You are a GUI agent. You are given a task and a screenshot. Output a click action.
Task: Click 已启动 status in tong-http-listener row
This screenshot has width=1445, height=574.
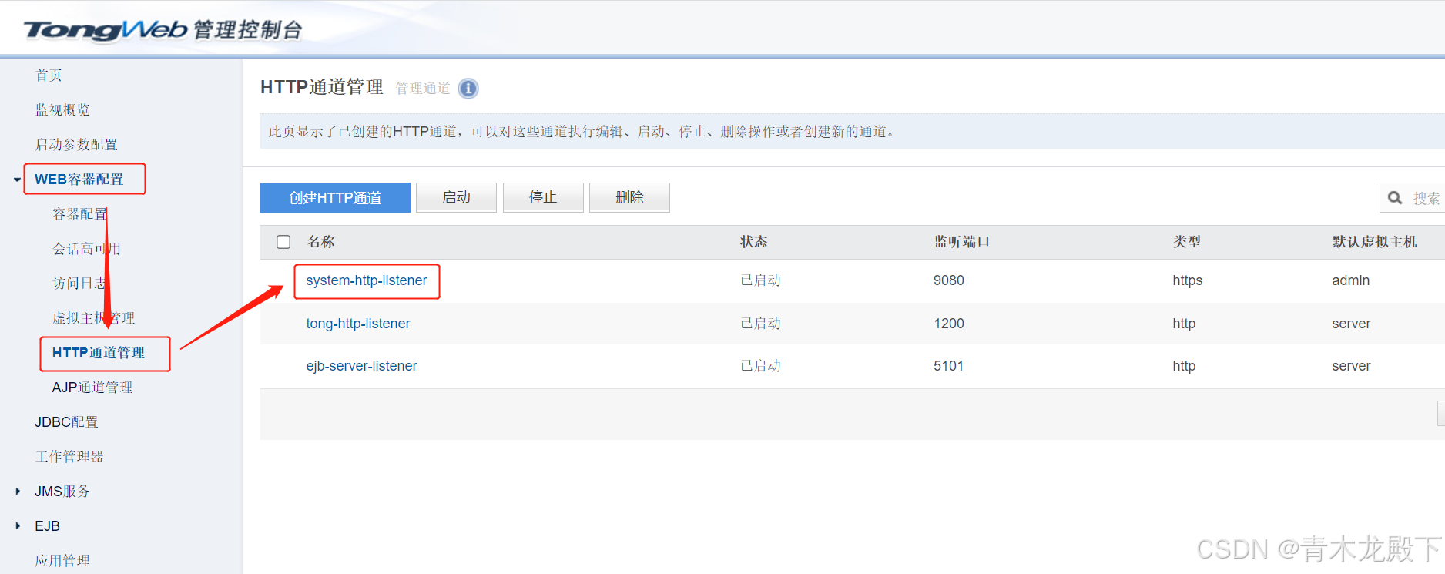(760, 324)
